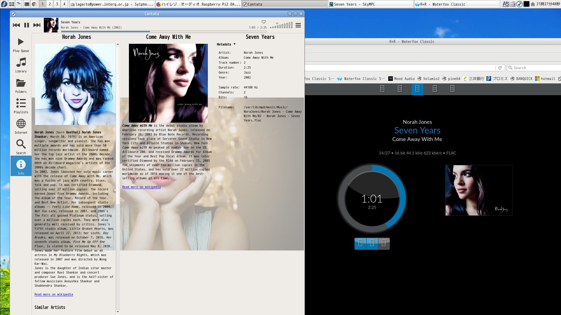The height and width of the screenshot is (315, 561).
Task: Select the Internet sidebar icon
Action: [x=20, y=125]
